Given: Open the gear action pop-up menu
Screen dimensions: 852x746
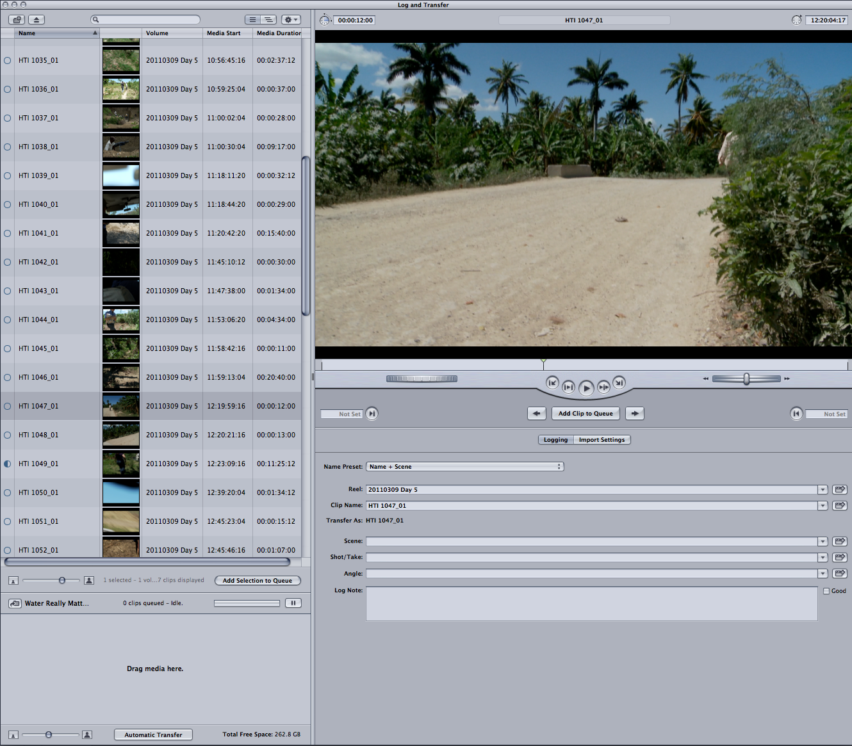Looking at the screenshot, I should [x=291, y=20].
